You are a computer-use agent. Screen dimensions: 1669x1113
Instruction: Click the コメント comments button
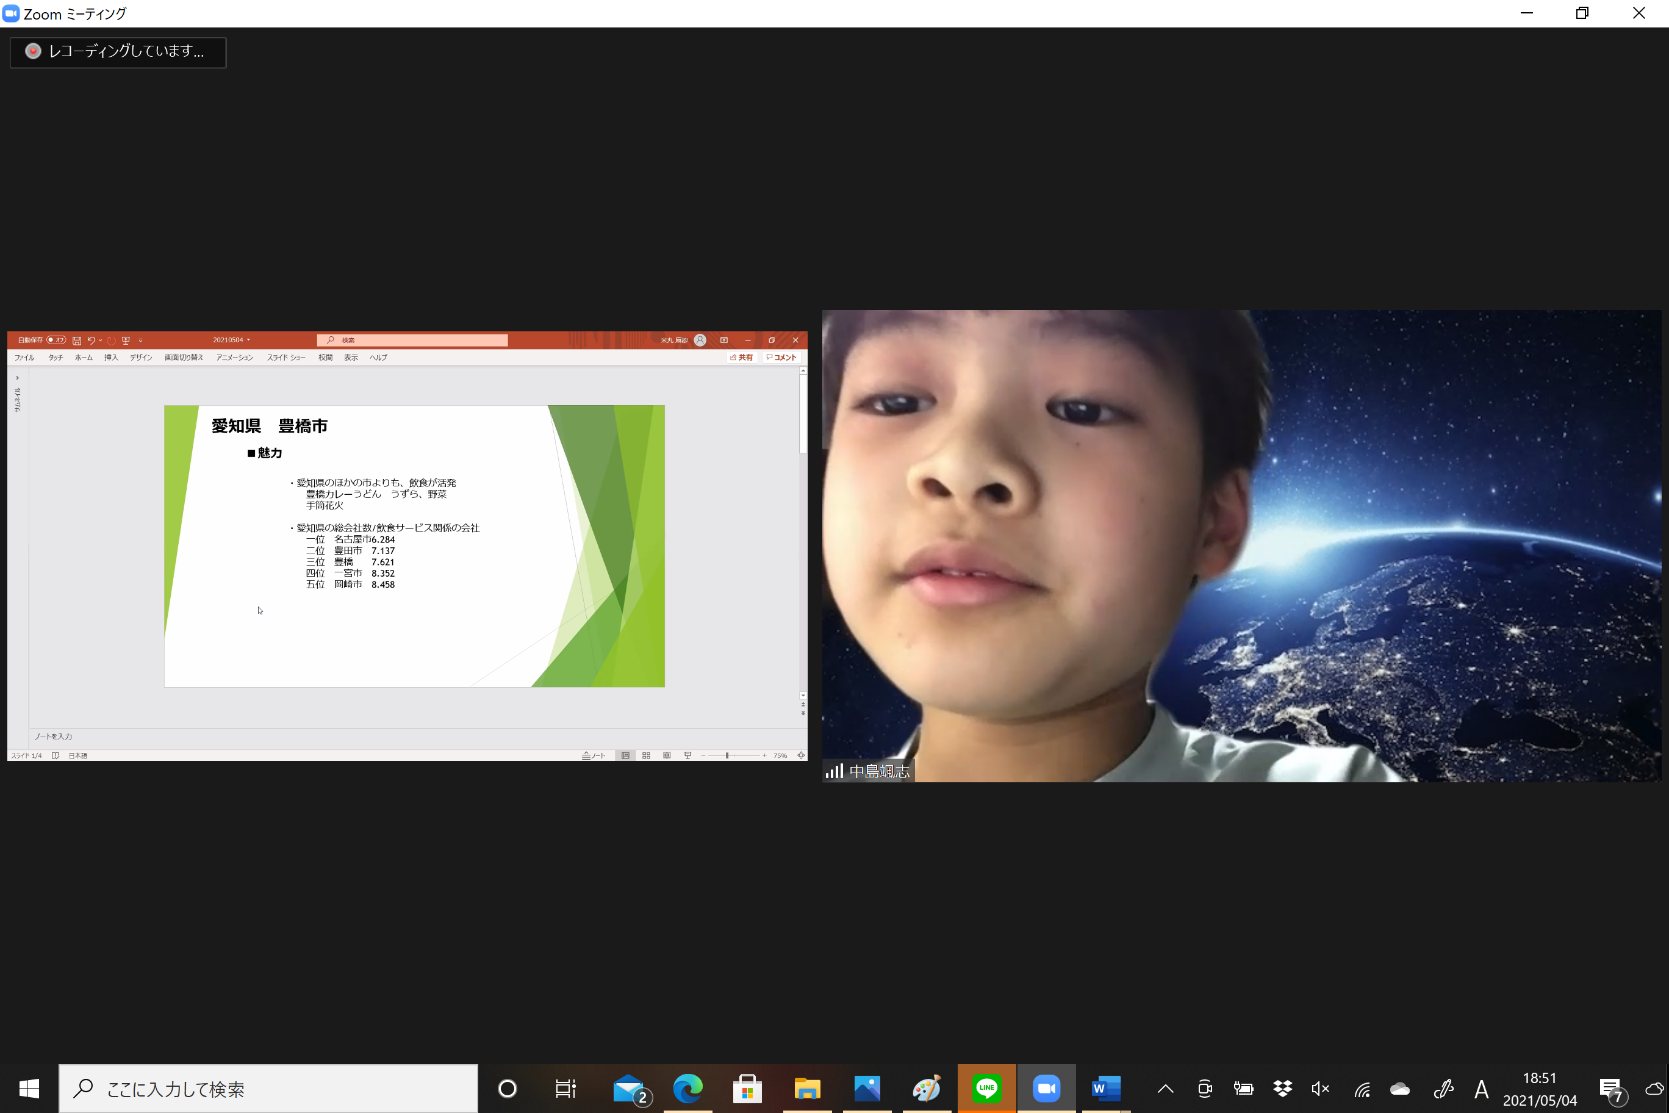click(x=781, y=357)
